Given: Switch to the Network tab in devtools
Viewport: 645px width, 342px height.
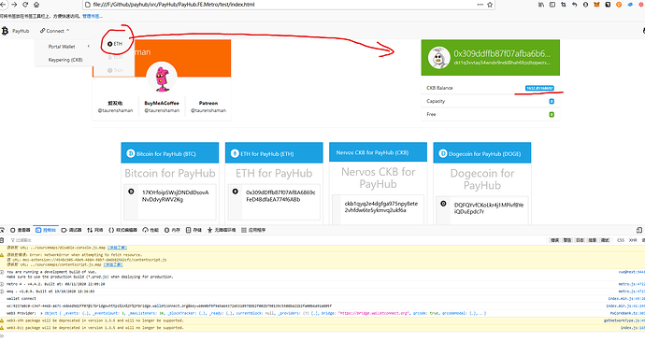Looking at the screenshot, I should pos(95,230).
